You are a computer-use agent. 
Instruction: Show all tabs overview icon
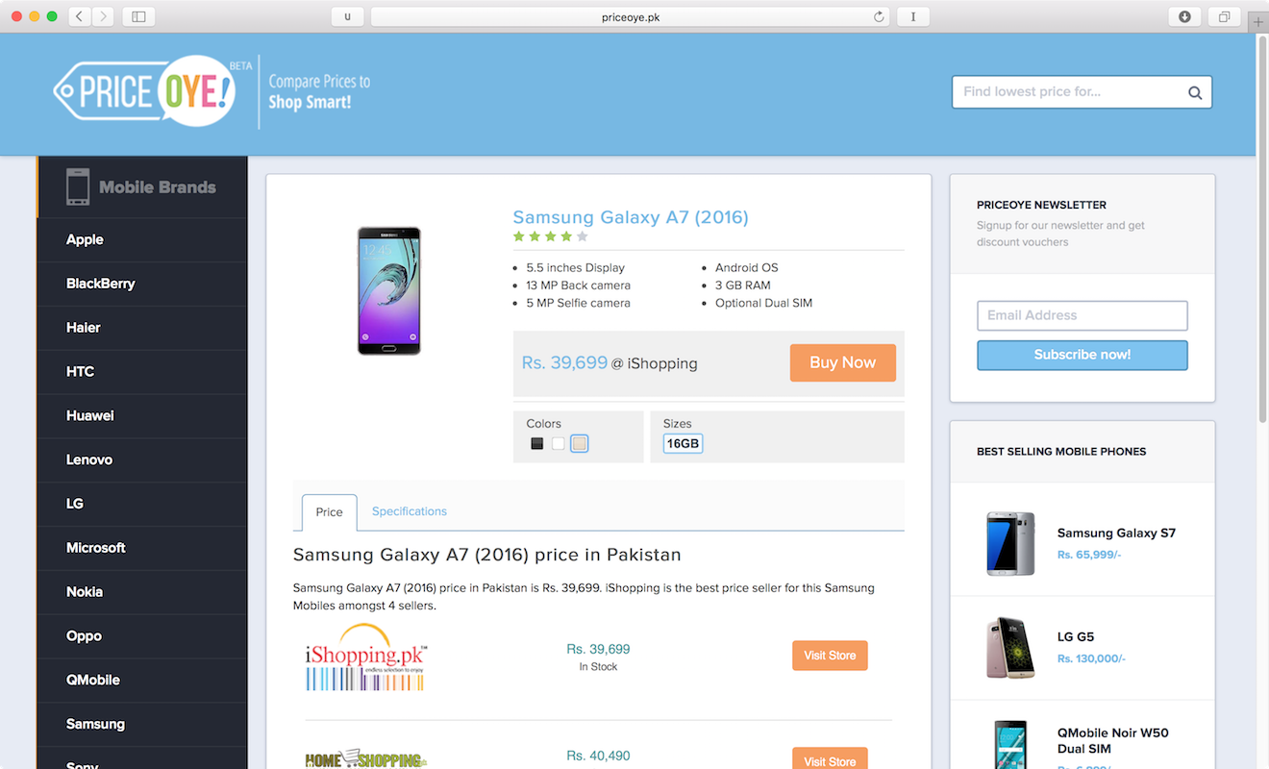pyautogui.click(x=1225, y=16)
